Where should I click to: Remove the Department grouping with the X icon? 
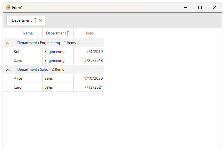[x=41, y=21]
